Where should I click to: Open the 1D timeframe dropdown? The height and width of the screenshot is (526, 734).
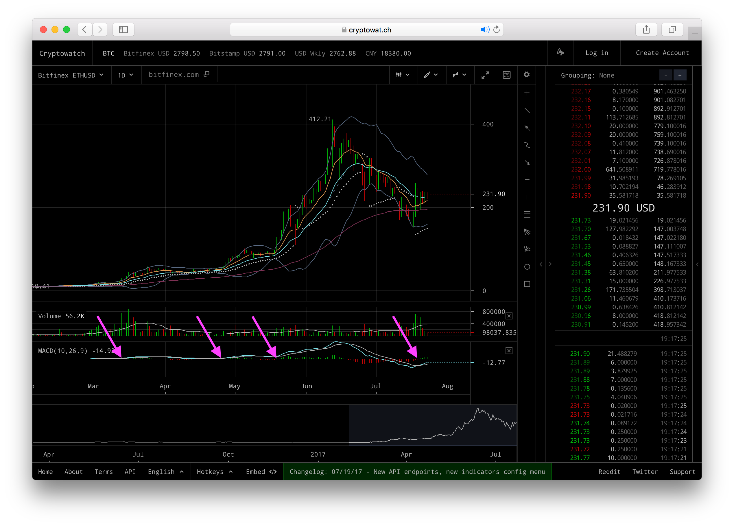(x=126, y=75)
